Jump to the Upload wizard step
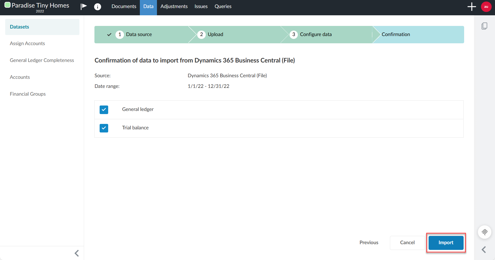The height and width of the screenshot is (260, 495). (215, 34)
